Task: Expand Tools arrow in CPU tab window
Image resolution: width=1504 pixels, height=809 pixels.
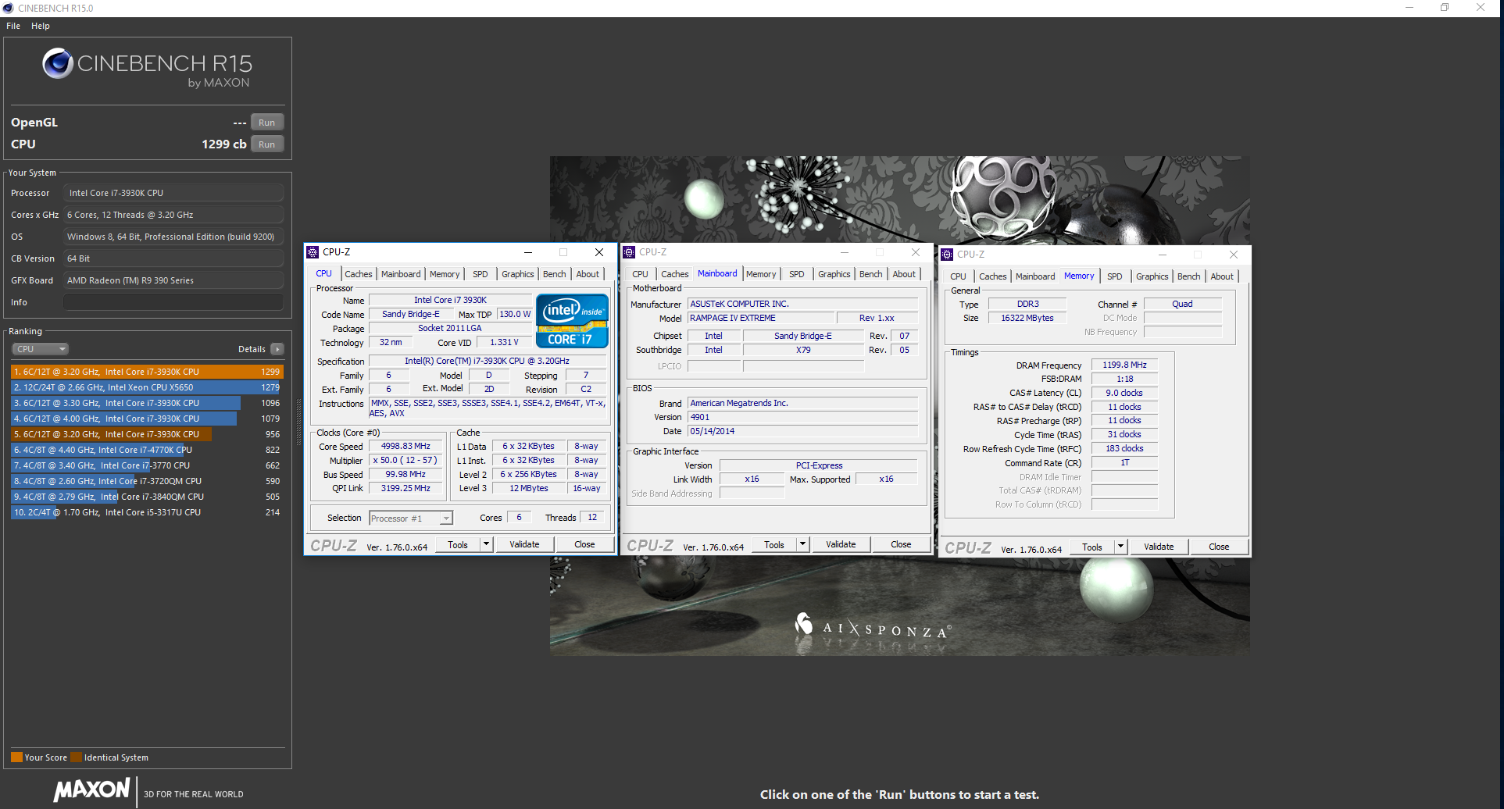Action: click(487, 544)
